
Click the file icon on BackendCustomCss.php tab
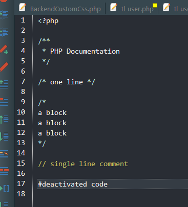(x=23, y=8)
